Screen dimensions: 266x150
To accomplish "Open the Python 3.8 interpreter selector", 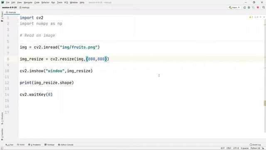I will tap(255, 148).
